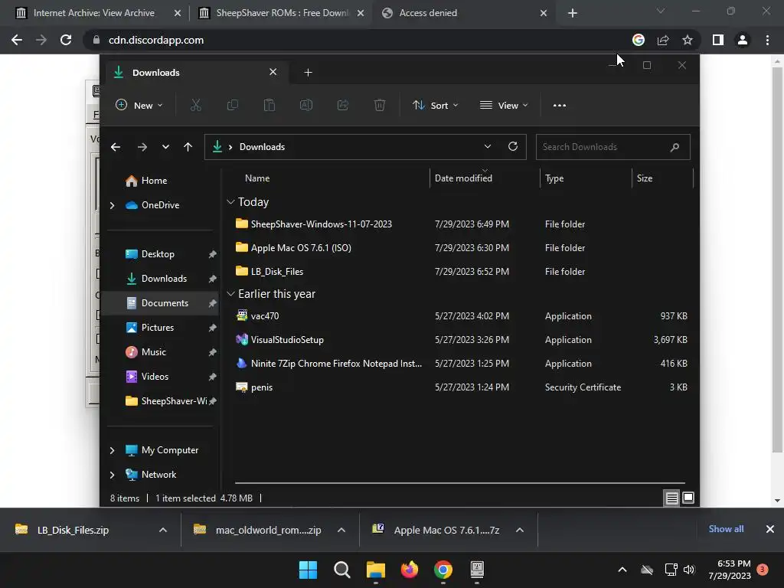The width and height of the screenshot is (784, 588).
Task: Open Chrome three-dot menu
Action: (x=767, y=40)
